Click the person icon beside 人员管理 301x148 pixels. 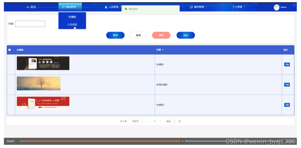point(106,7)
